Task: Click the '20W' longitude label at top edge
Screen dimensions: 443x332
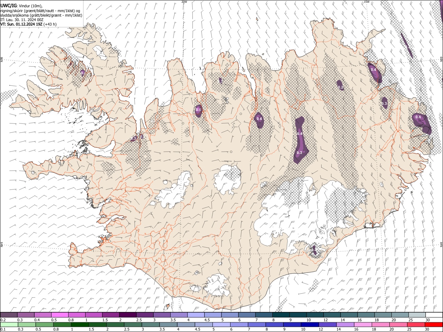Action: point(184,2)
